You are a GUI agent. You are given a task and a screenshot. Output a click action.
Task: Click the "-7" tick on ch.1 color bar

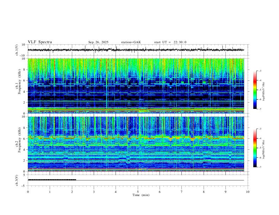260,109
